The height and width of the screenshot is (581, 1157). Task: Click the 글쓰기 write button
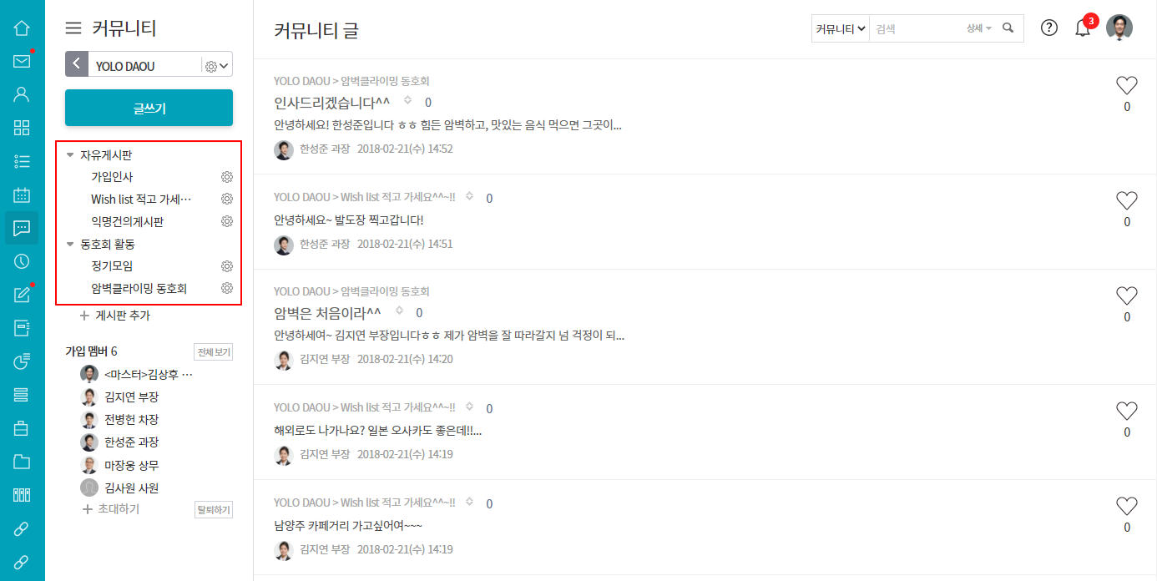pos(149,108)
